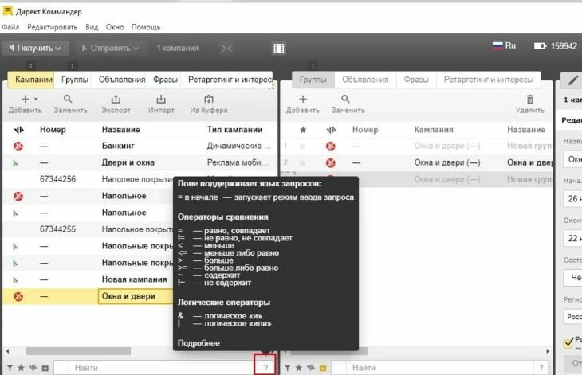Open the Окно menu
Screen dimensions: 582x375
point(115,27)
